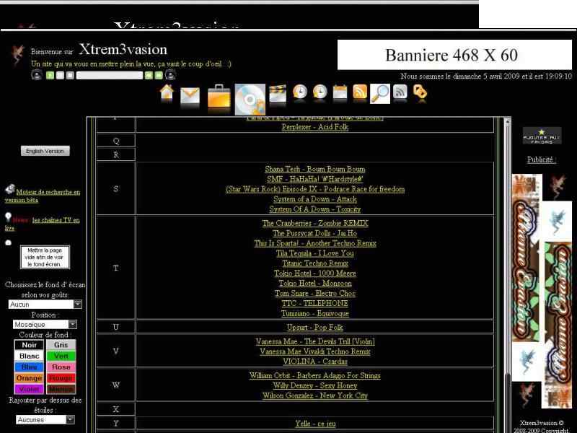The height and width of the screenshot is (433, 577).
Task: Open the stars overlay dropdown 'Aucunes'
Action: [x=45, y=419]
